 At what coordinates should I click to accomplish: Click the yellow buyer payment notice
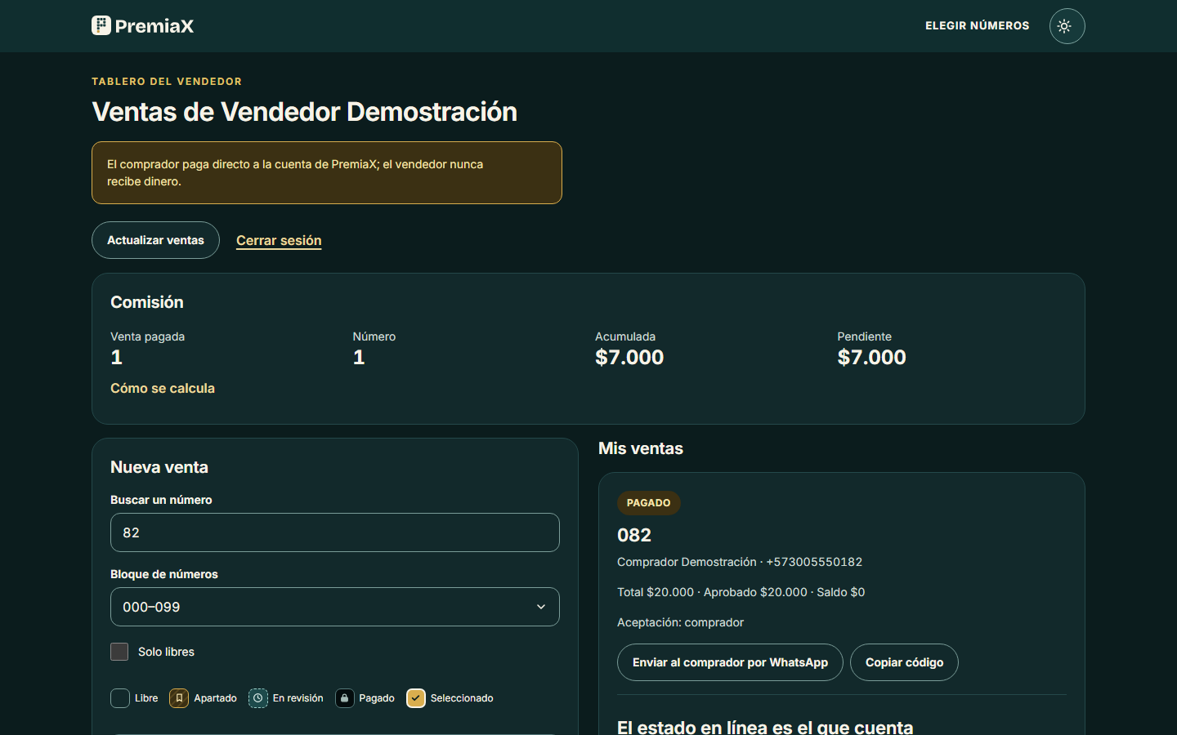327,172
